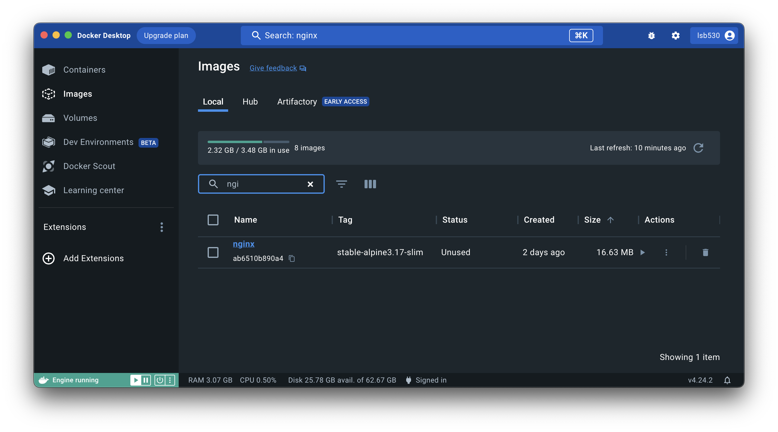The image size is (778, 432).
Task: Open the column display options icon
Action: [370, 184]
